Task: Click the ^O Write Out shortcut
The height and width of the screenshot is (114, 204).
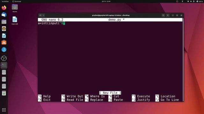Action: 72,96
